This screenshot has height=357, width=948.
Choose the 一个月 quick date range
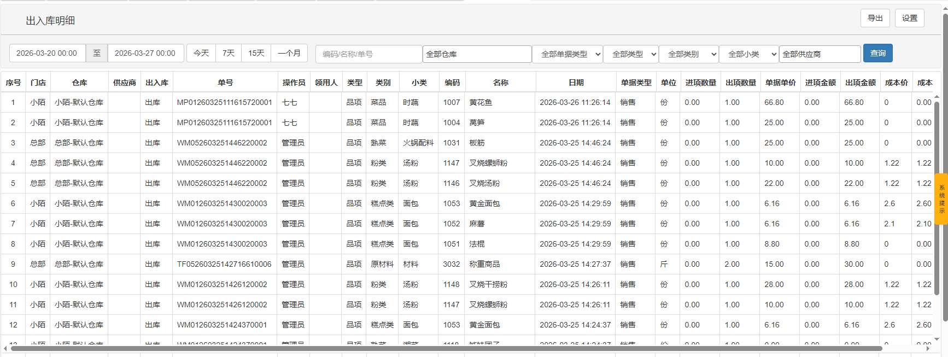pos(289,53)
